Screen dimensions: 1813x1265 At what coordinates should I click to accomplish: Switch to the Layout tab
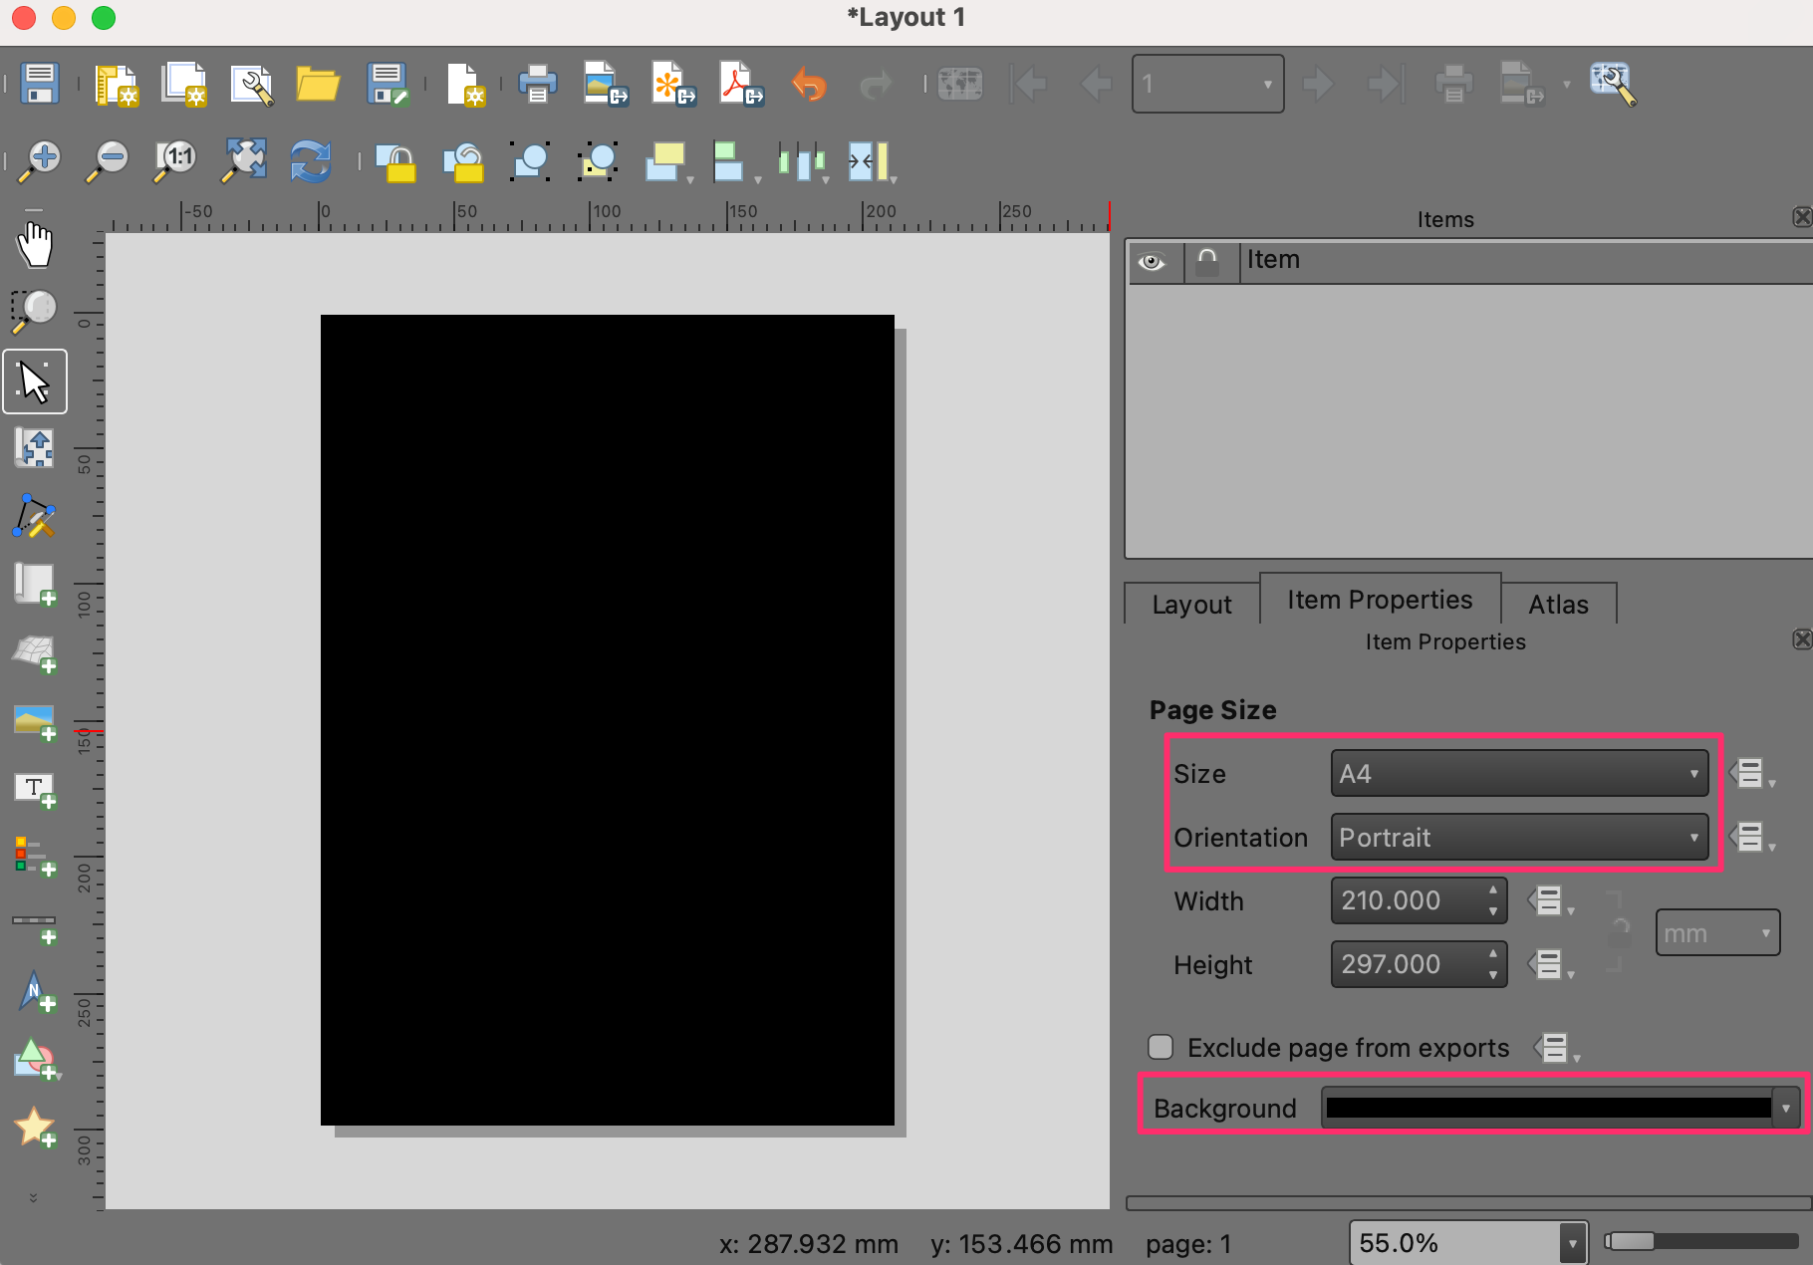pos(1191,605)
